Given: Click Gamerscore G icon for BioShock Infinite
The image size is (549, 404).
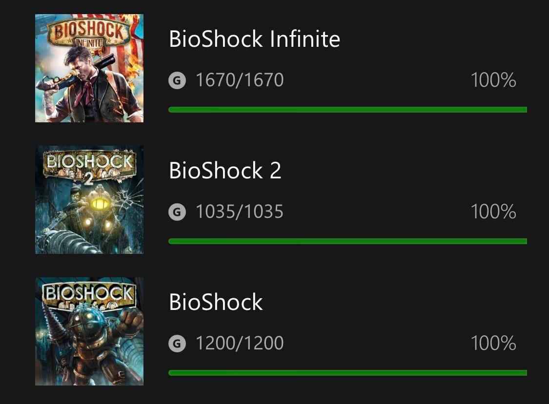Looking at the screenshot, I should pos(177,80).
